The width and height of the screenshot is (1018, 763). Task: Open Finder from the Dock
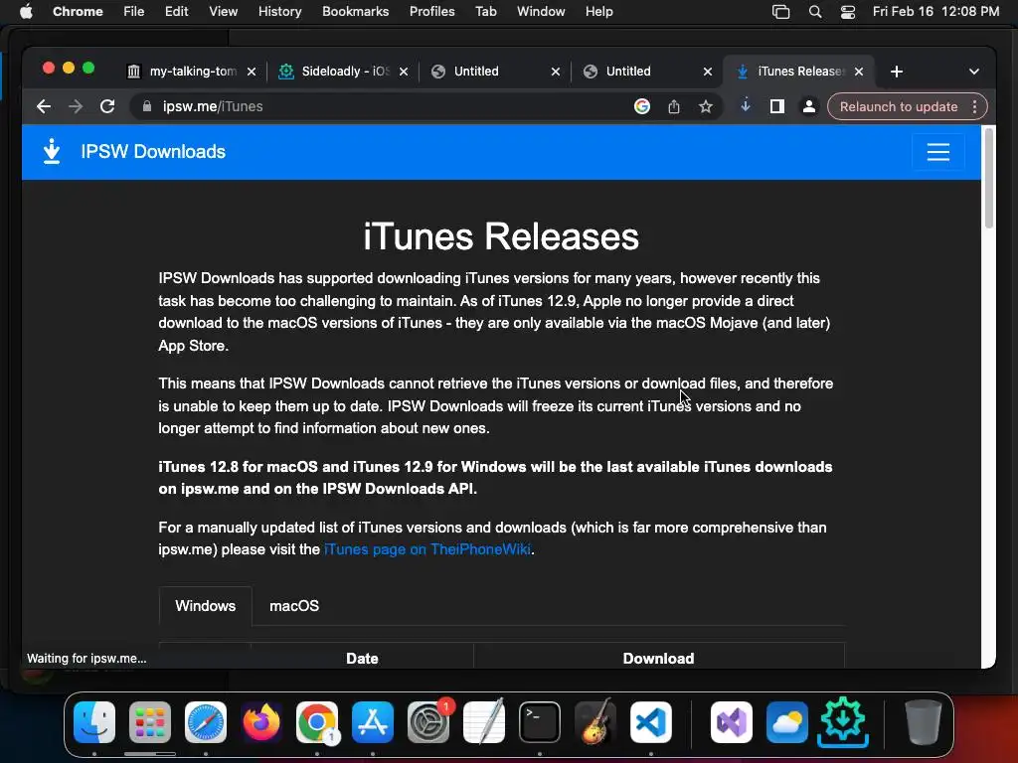[94, 721]
